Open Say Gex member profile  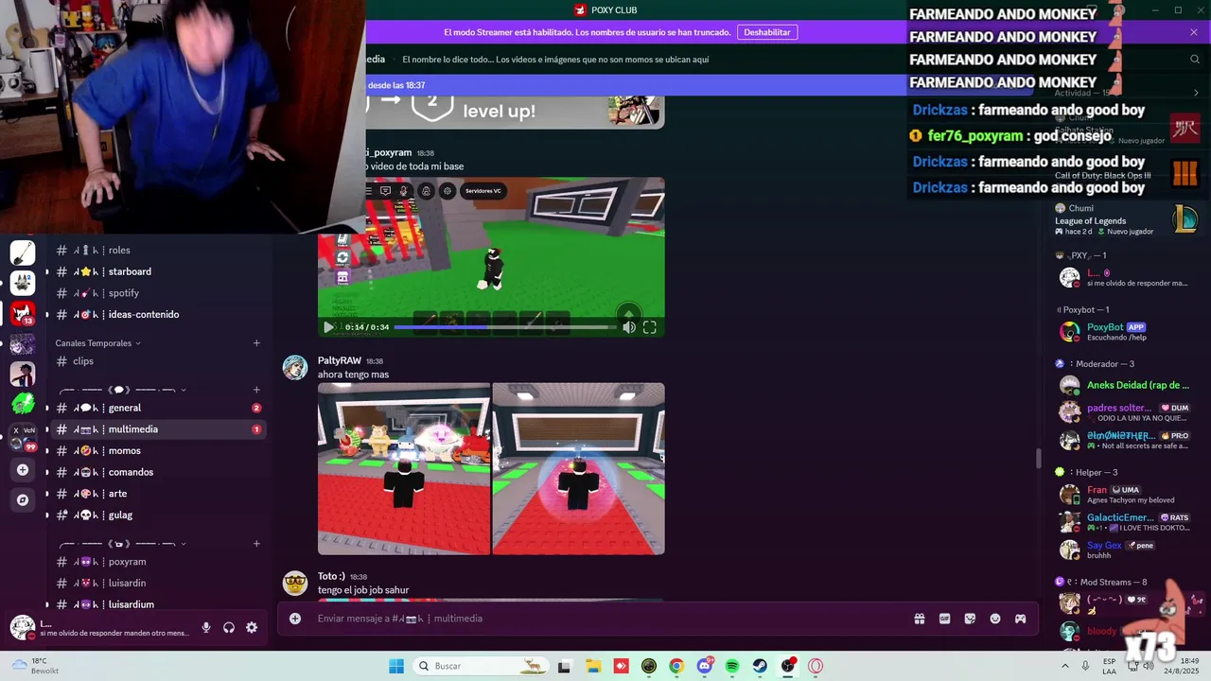click(1124, 550)
